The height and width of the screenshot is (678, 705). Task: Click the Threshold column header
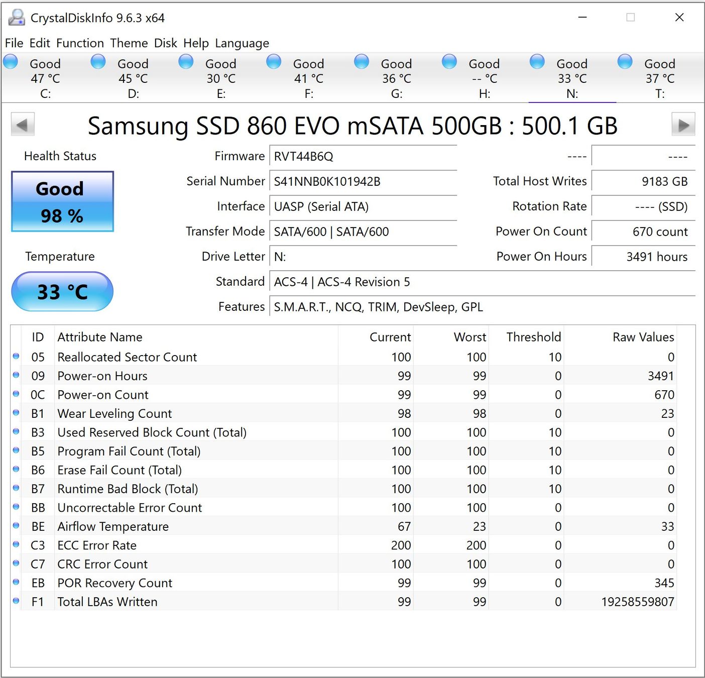(x=534, y=337)
